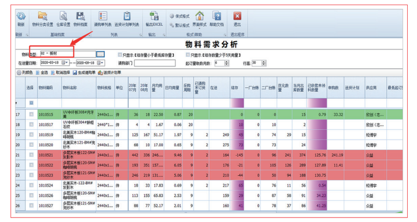Click the 申购数 value 33.32 in the green row
The height and width of the screenshot is (222, 417).
[x=335, y=114]
